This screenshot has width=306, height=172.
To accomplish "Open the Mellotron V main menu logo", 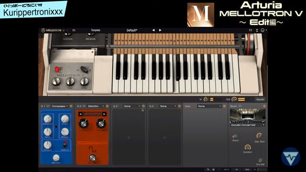I will click(53, 30).
